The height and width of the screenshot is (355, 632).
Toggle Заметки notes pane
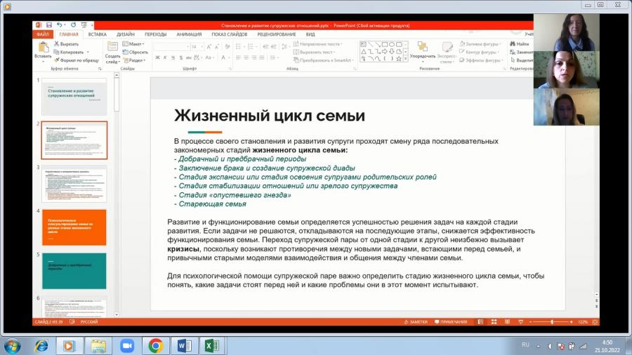pyautogui.click(x=416, y=322)
